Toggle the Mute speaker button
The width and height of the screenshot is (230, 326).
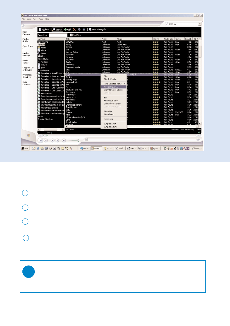[64, 141]
